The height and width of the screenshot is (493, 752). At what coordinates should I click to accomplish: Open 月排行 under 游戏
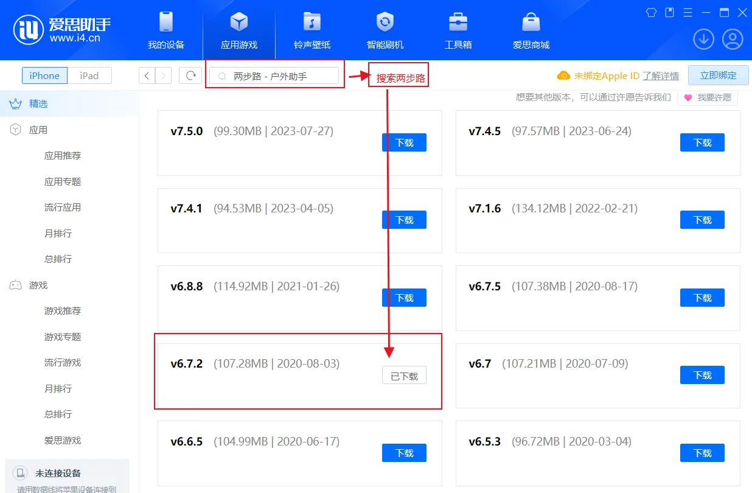click(58, 388)
